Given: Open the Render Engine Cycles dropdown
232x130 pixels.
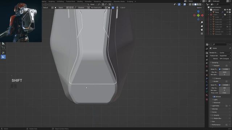Looking at the screenshot, I should tap(225, 53).
